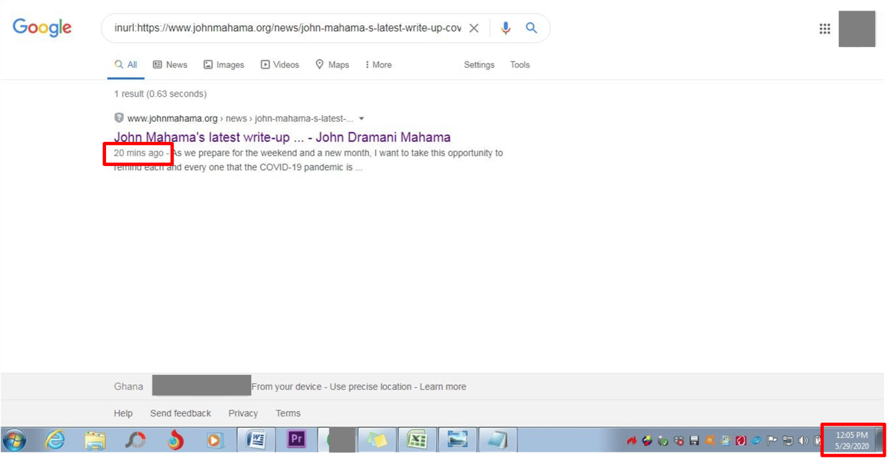
Task: Open the Action Center flag icon
Action: tap(772, 441)
